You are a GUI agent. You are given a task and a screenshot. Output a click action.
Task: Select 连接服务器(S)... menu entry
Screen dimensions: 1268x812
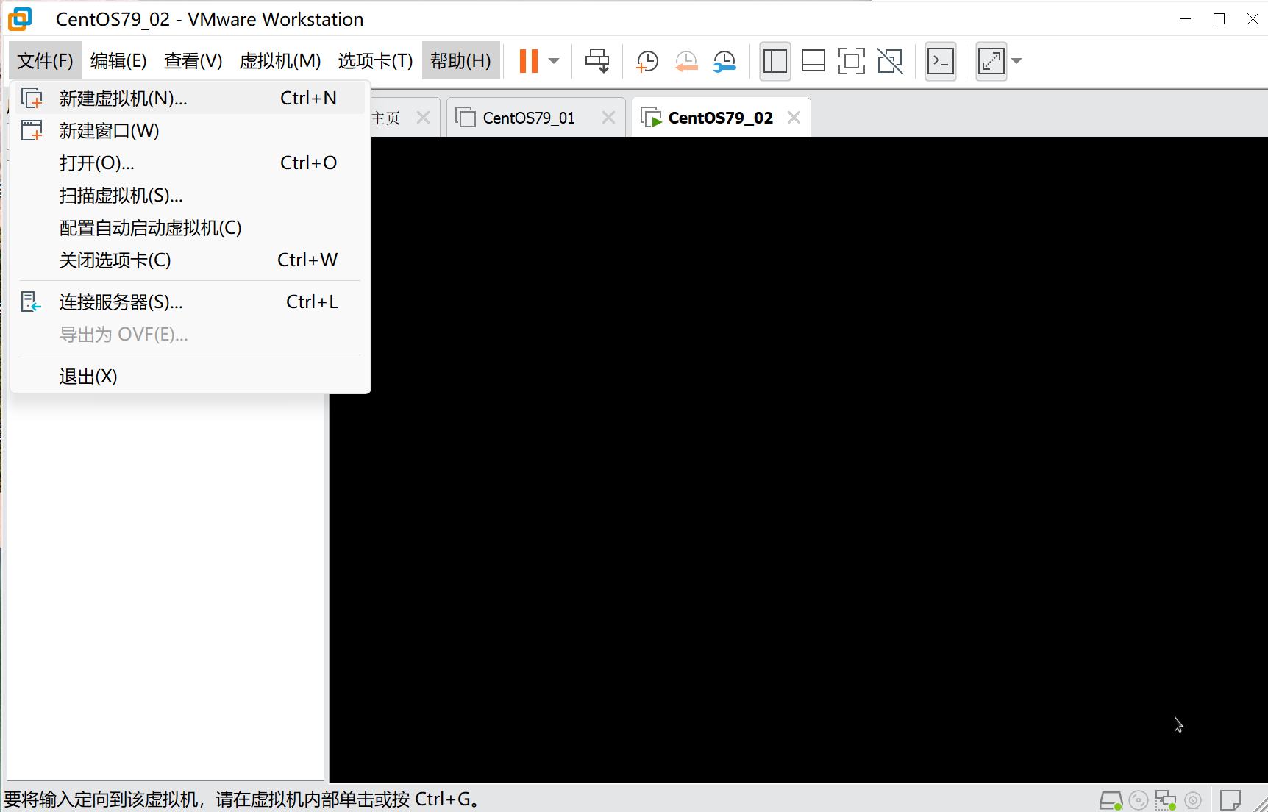point(190,302)
